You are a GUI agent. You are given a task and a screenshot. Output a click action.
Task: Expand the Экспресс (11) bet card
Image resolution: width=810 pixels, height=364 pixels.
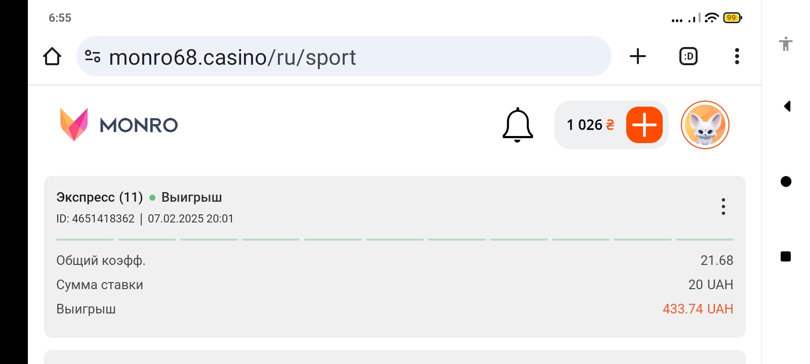point(100,197)
